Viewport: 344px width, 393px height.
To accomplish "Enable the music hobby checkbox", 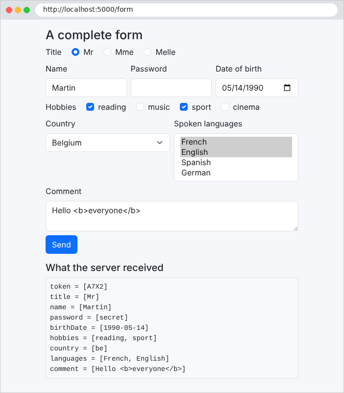I will tap(140, 107).
